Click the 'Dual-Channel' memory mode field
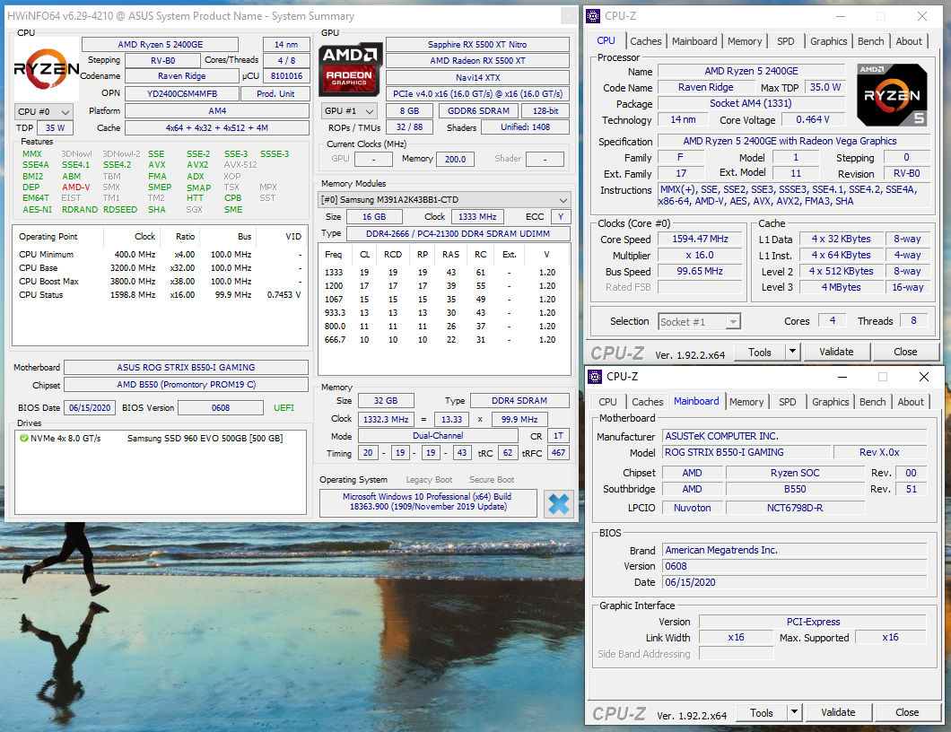This screenshot has height=732, width=951. [438, 435]
